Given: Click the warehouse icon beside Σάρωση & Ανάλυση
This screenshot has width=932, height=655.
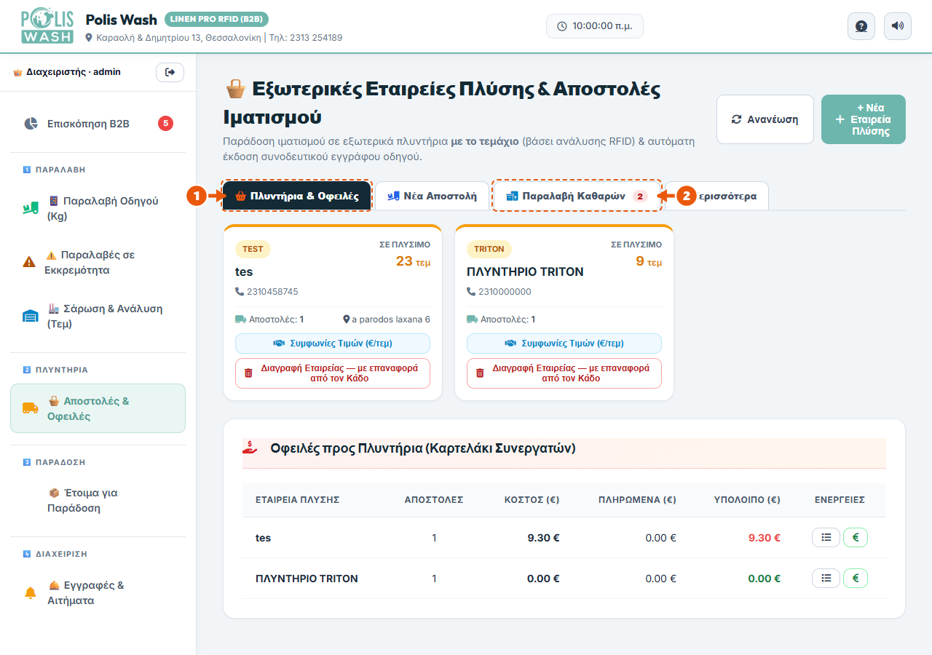Looking at the screenshot, I should click(30, 316).
